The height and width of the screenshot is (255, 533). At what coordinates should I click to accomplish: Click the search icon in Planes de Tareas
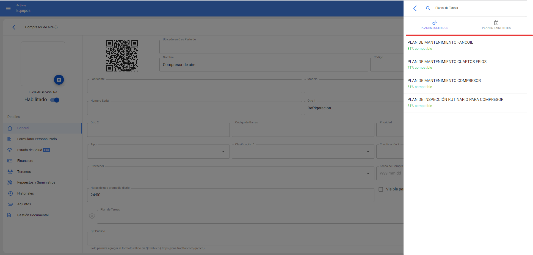428,8
